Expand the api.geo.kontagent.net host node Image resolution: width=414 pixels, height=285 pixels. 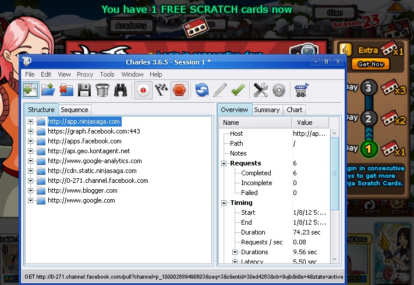click(31, 151)
